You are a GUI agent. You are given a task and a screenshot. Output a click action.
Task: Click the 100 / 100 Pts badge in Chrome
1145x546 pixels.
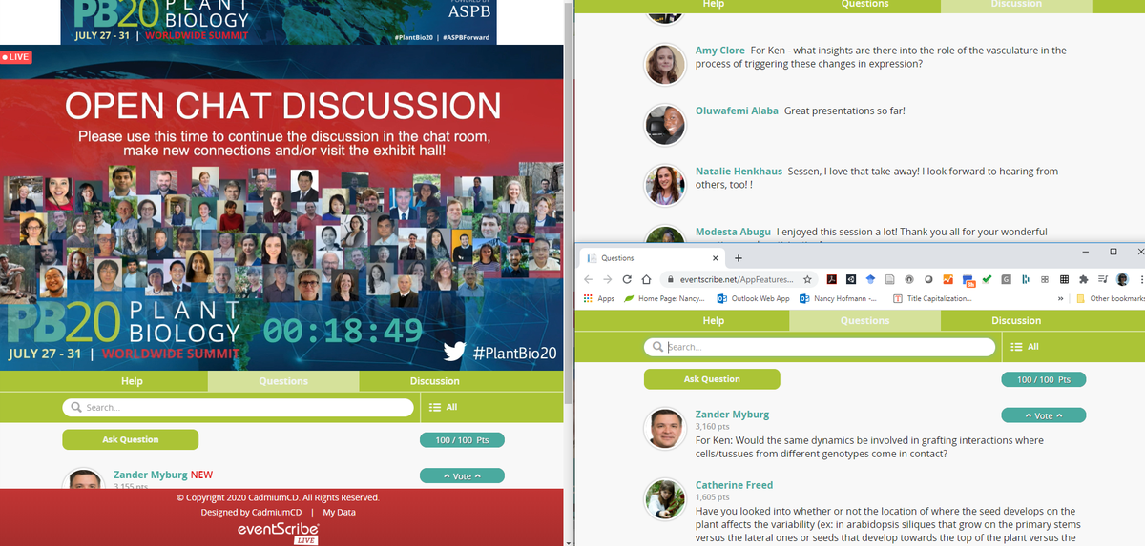click(x=1044, y=379)
